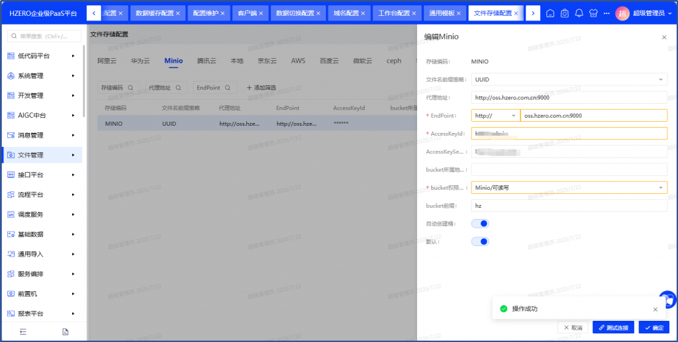Click the home icon in top header

pyautogui.click(x=550, y=13)
